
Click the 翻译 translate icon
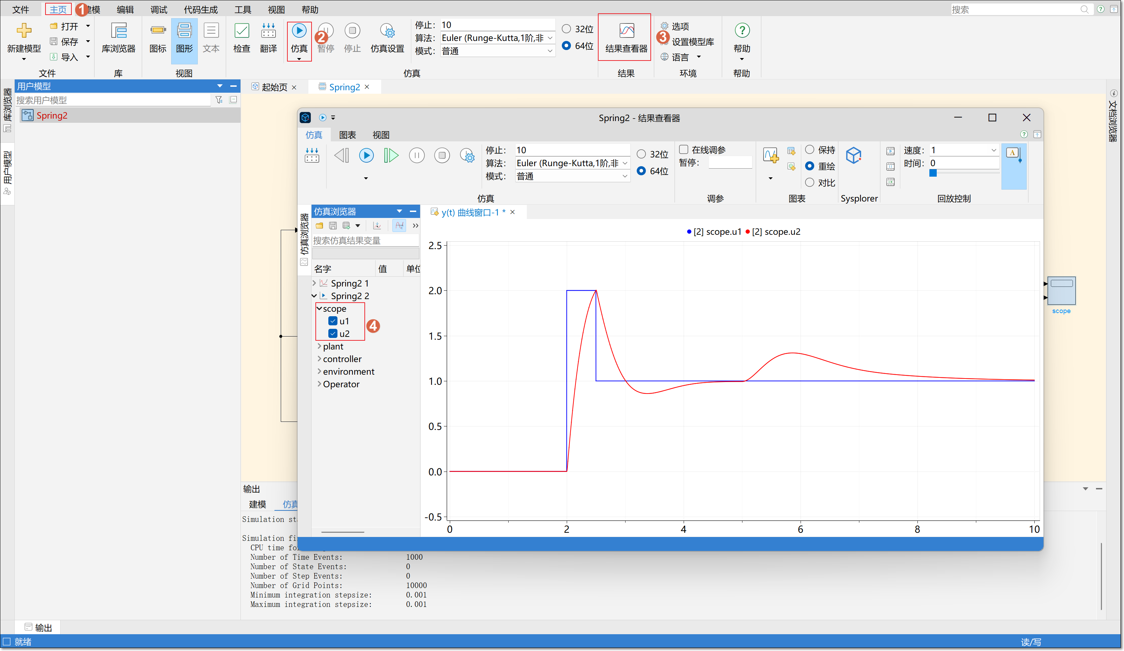(268, 31)
